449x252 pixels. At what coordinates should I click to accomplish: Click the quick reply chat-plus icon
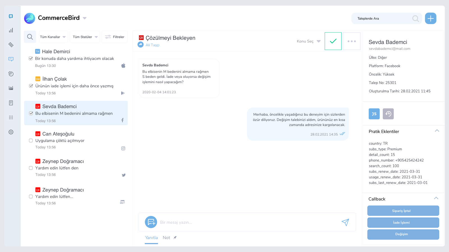(151, 222)
